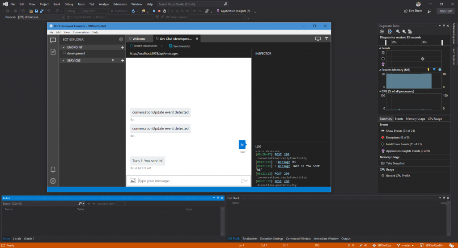
Task: Restart the debug session using the toolbar icon
Action: (x=165, y=11)
